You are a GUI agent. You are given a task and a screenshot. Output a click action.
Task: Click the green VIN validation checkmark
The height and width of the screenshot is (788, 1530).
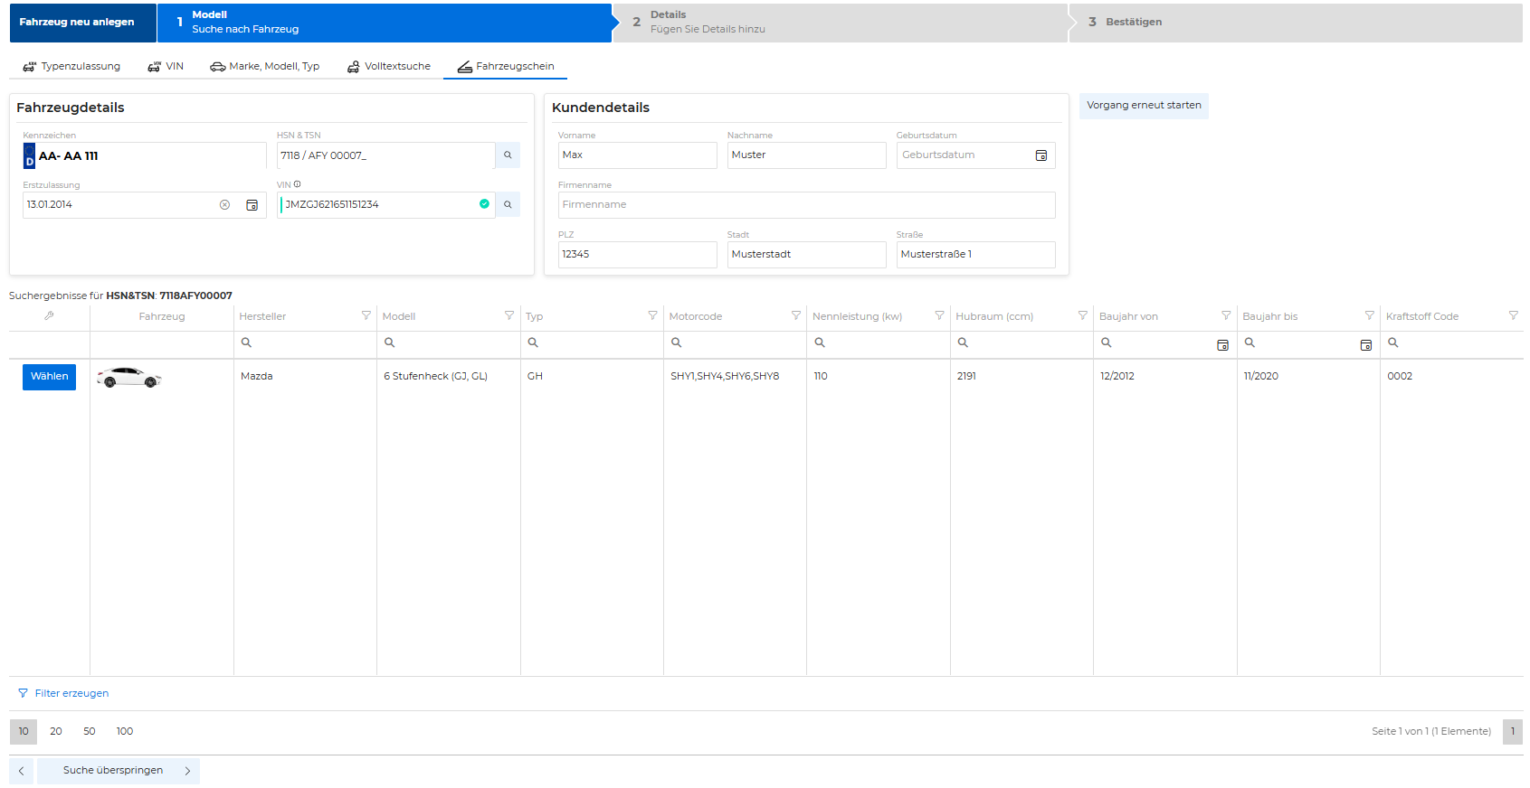tap(484, 204)
